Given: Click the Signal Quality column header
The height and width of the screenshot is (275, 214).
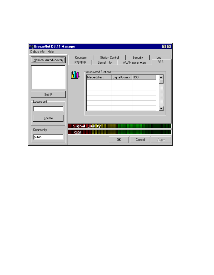Looking at the screenshot, I should 122,77.
